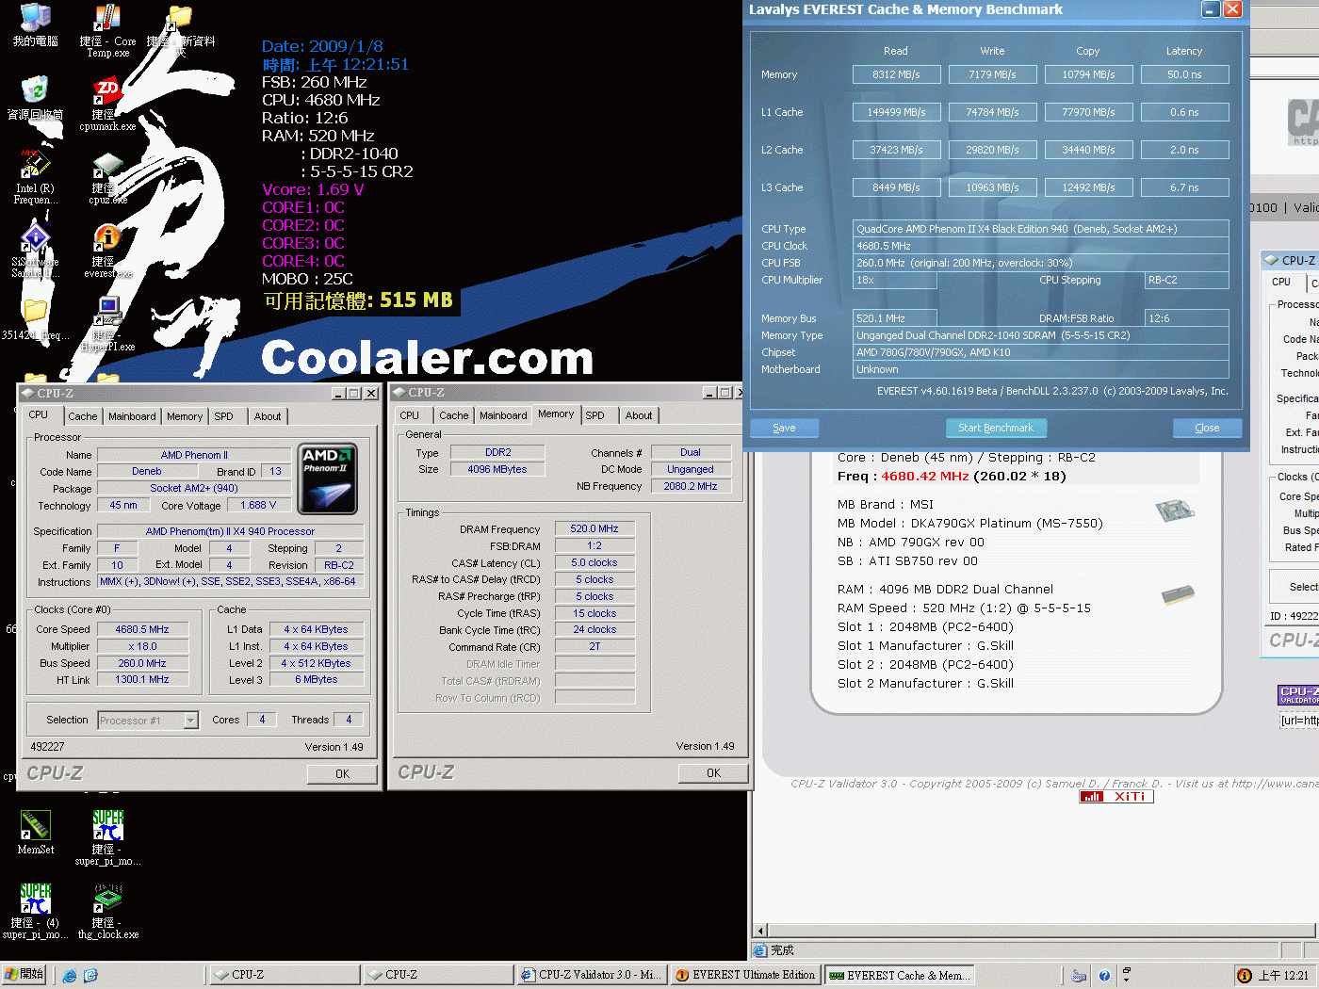The width and height of the screenshot is (1319, 989).
Task: Switch to the CPU tab in the right CPU-Z window
Action: pos(410,415)
